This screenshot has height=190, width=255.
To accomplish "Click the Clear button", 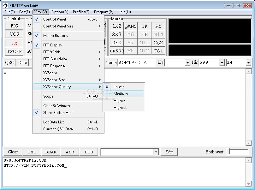I will pyautogui.click(x=13, y=152).
